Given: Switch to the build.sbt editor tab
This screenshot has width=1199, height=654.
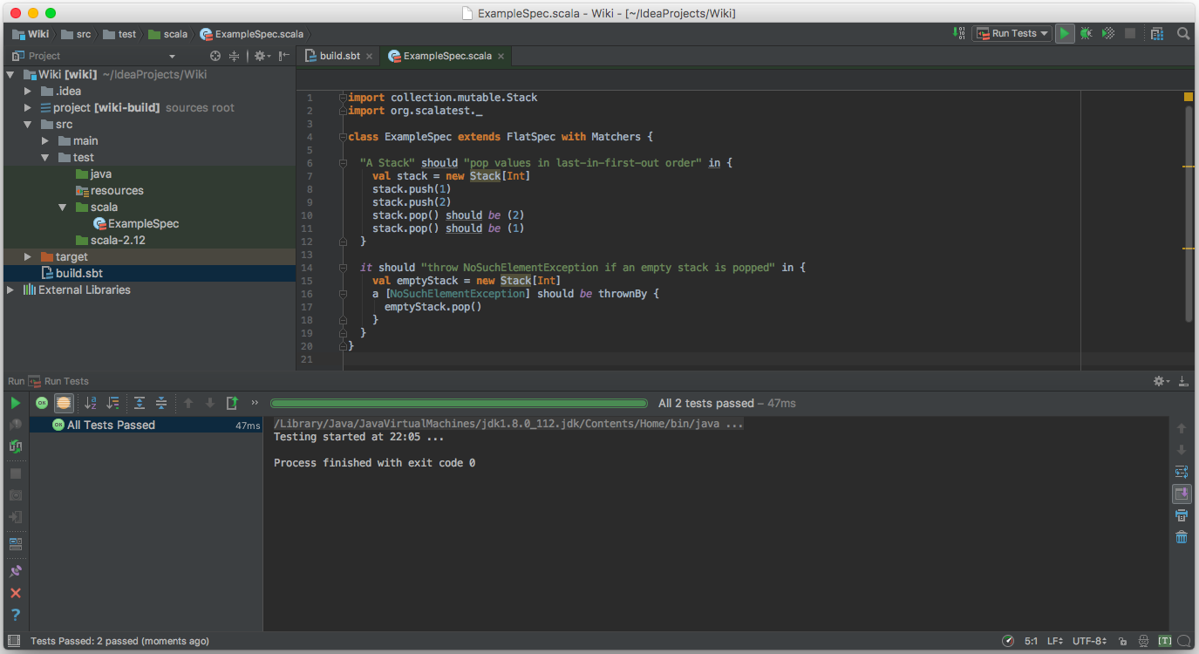Looking at the screenshot, I should [x=339, y=56].
